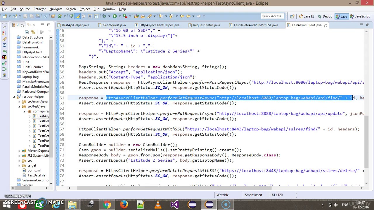Open the Navigate menu
The width and height of the screenshot is (374, 210).
[x=56, y=9]
